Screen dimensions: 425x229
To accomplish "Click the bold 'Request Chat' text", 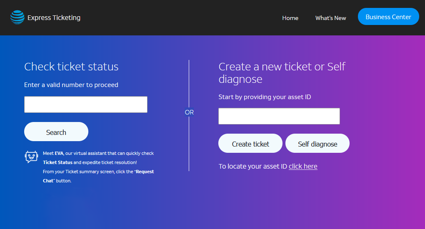I will [98, 176].
